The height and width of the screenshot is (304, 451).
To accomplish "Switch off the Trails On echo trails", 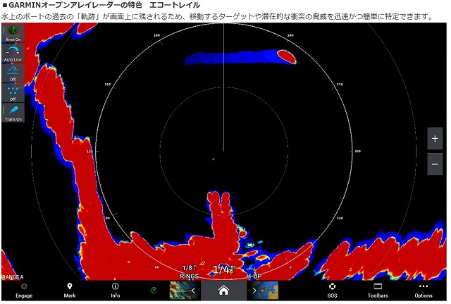I will pos(13,113).
